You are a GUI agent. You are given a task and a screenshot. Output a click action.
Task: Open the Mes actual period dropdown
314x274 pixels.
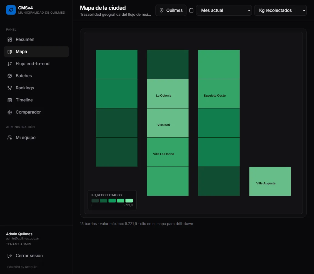click(x=224, y=10)
